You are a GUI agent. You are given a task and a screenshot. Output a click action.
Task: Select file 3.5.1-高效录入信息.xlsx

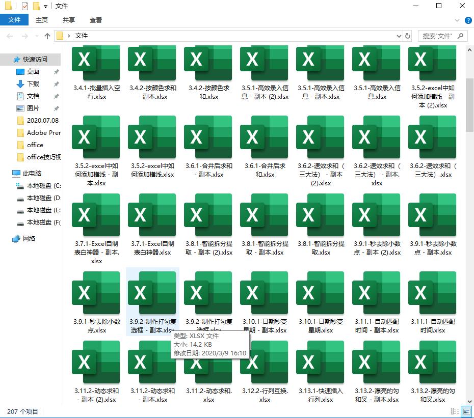pyautogui.click(x=377, y=72)
